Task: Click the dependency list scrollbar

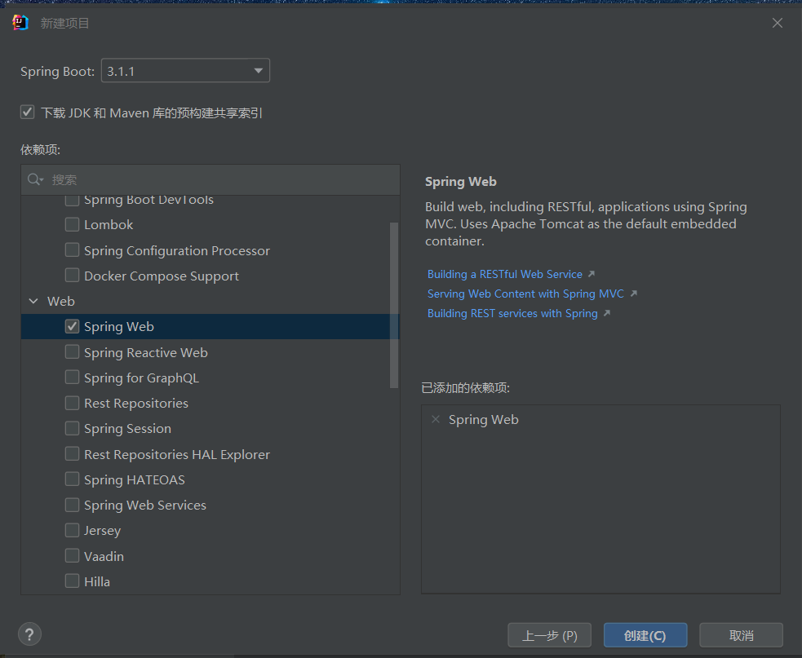Action: pos(394,305)
